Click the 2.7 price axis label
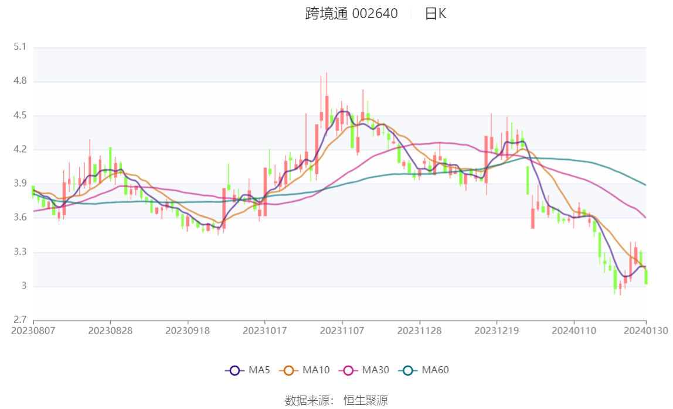This screenshot has width=673, height=409. 20,320
